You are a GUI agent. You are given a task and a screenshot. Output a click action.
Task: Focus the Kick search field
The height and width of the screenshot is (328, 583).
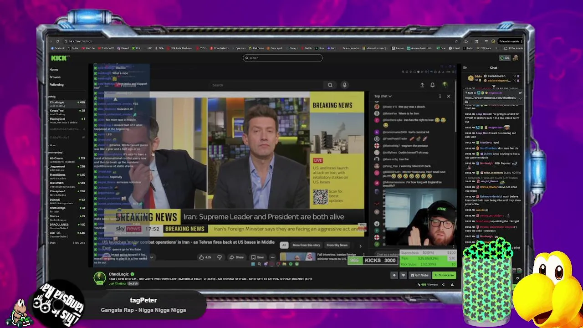(282, 58)
